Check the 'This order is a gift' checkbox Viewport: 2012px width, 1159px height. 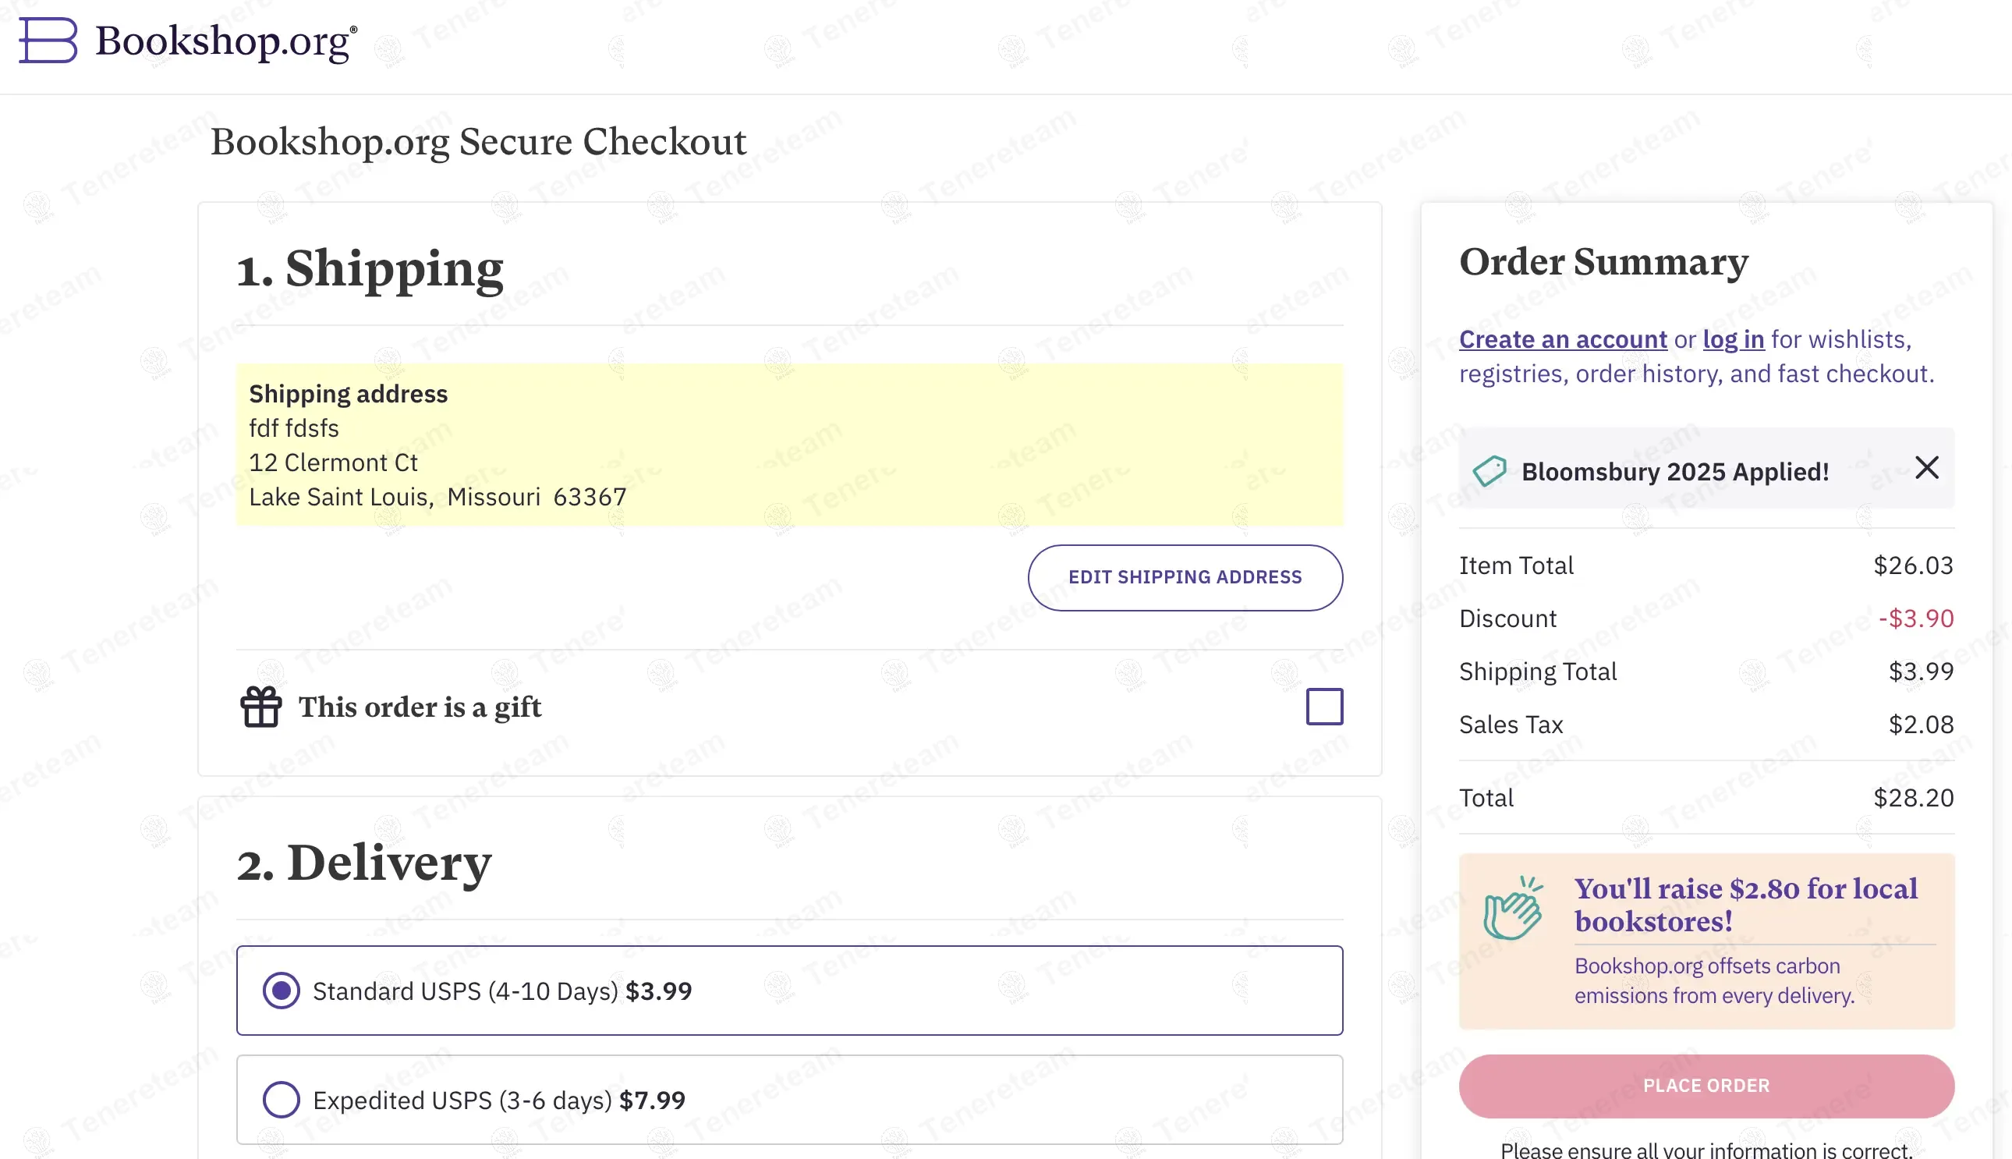[x=1324, y=706]
